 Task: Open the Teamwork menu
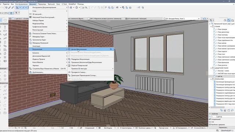51,4
